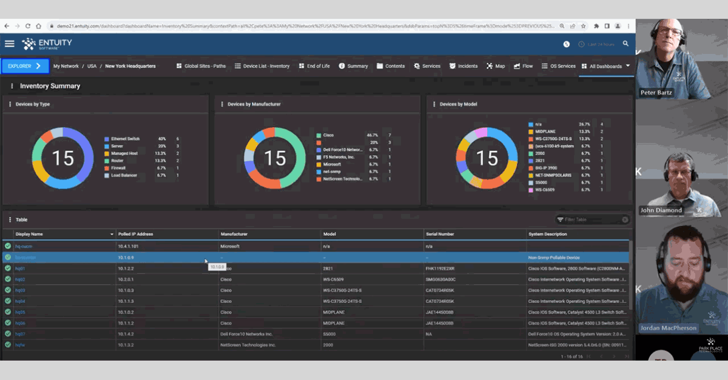Viewport: 728px width, 380px height.
Task: Toggle the Ethernet Switch legend entry
Action: coord(125,138)
